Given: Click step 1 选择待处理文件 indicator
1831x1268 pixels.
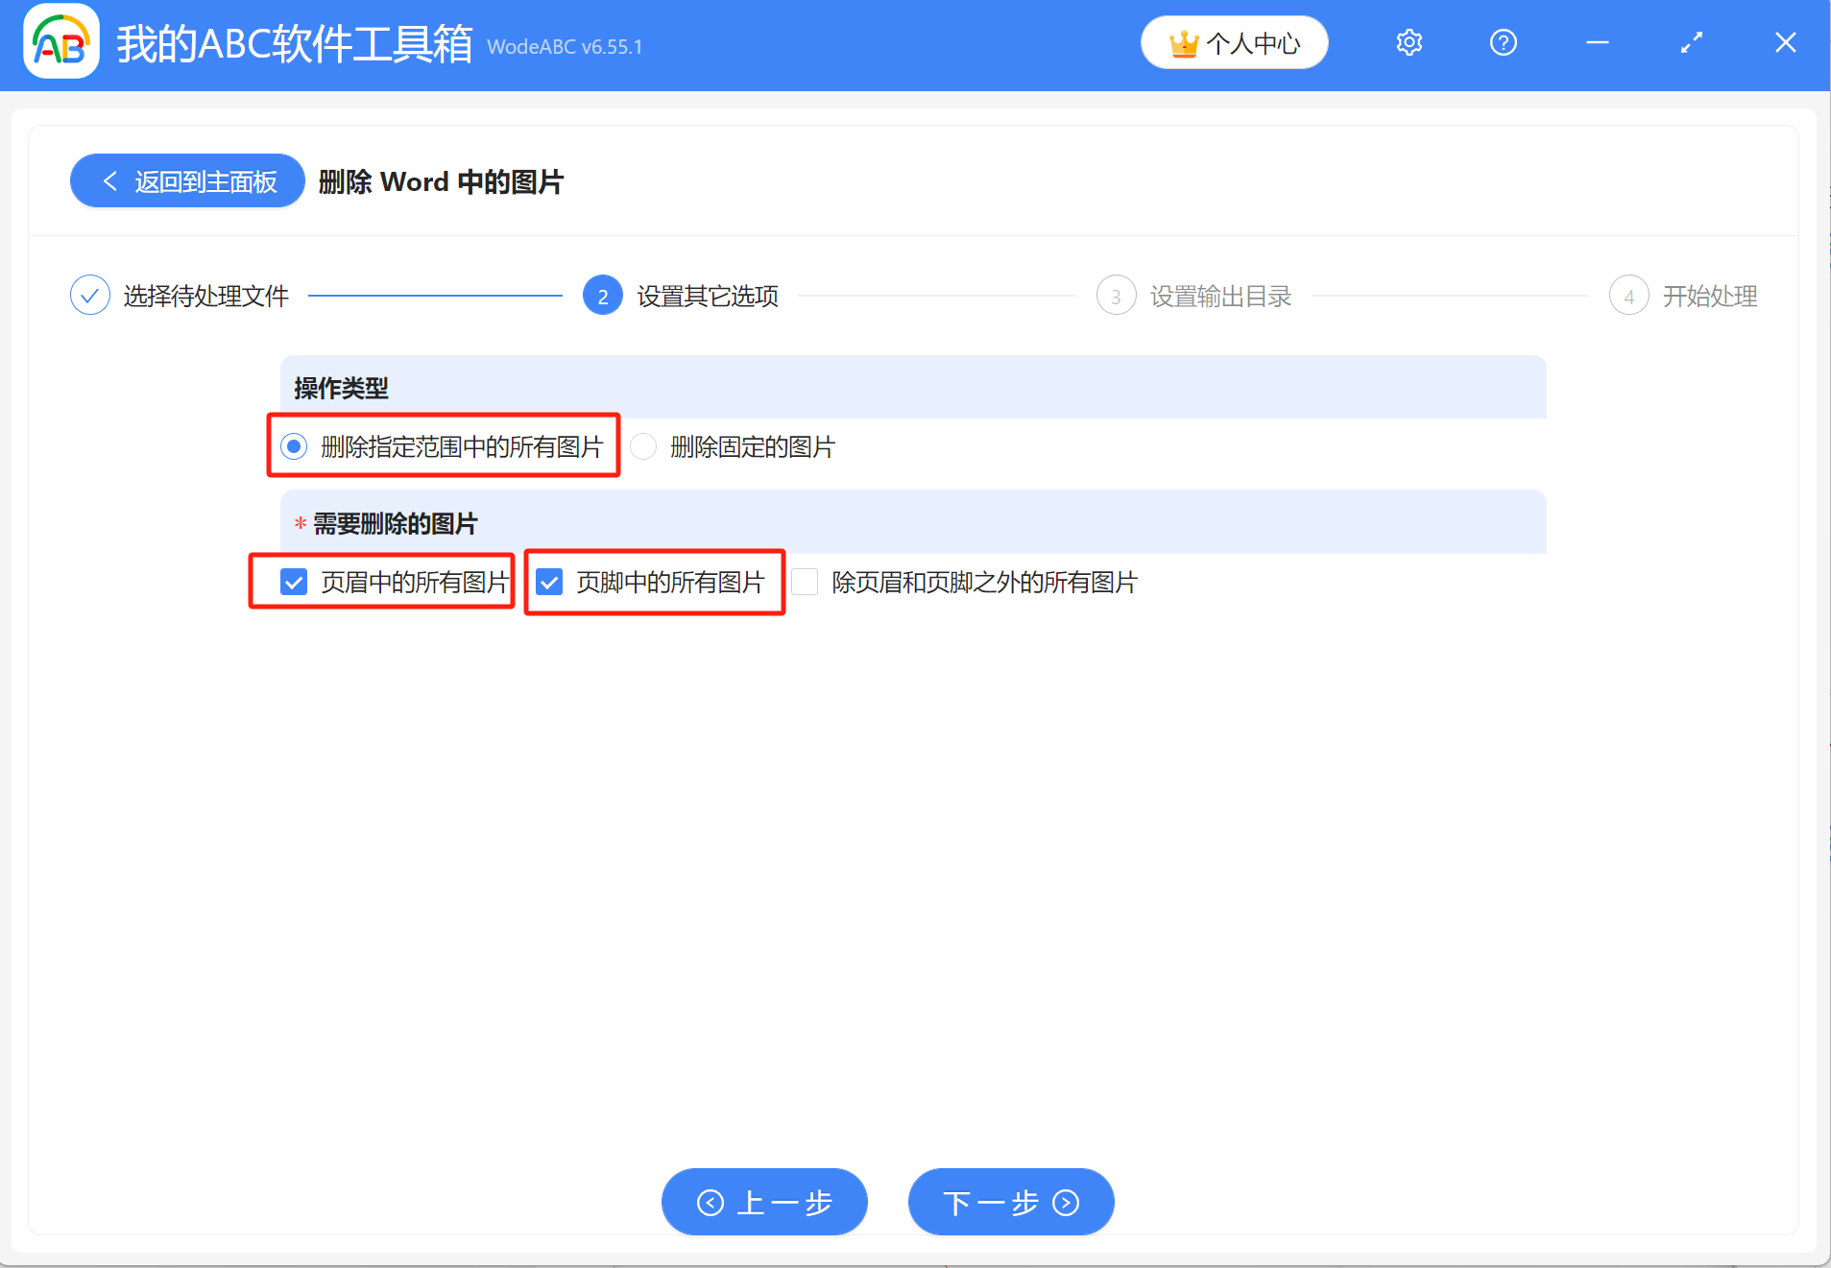Looking at the screenshot, I should tap(89, 295).
